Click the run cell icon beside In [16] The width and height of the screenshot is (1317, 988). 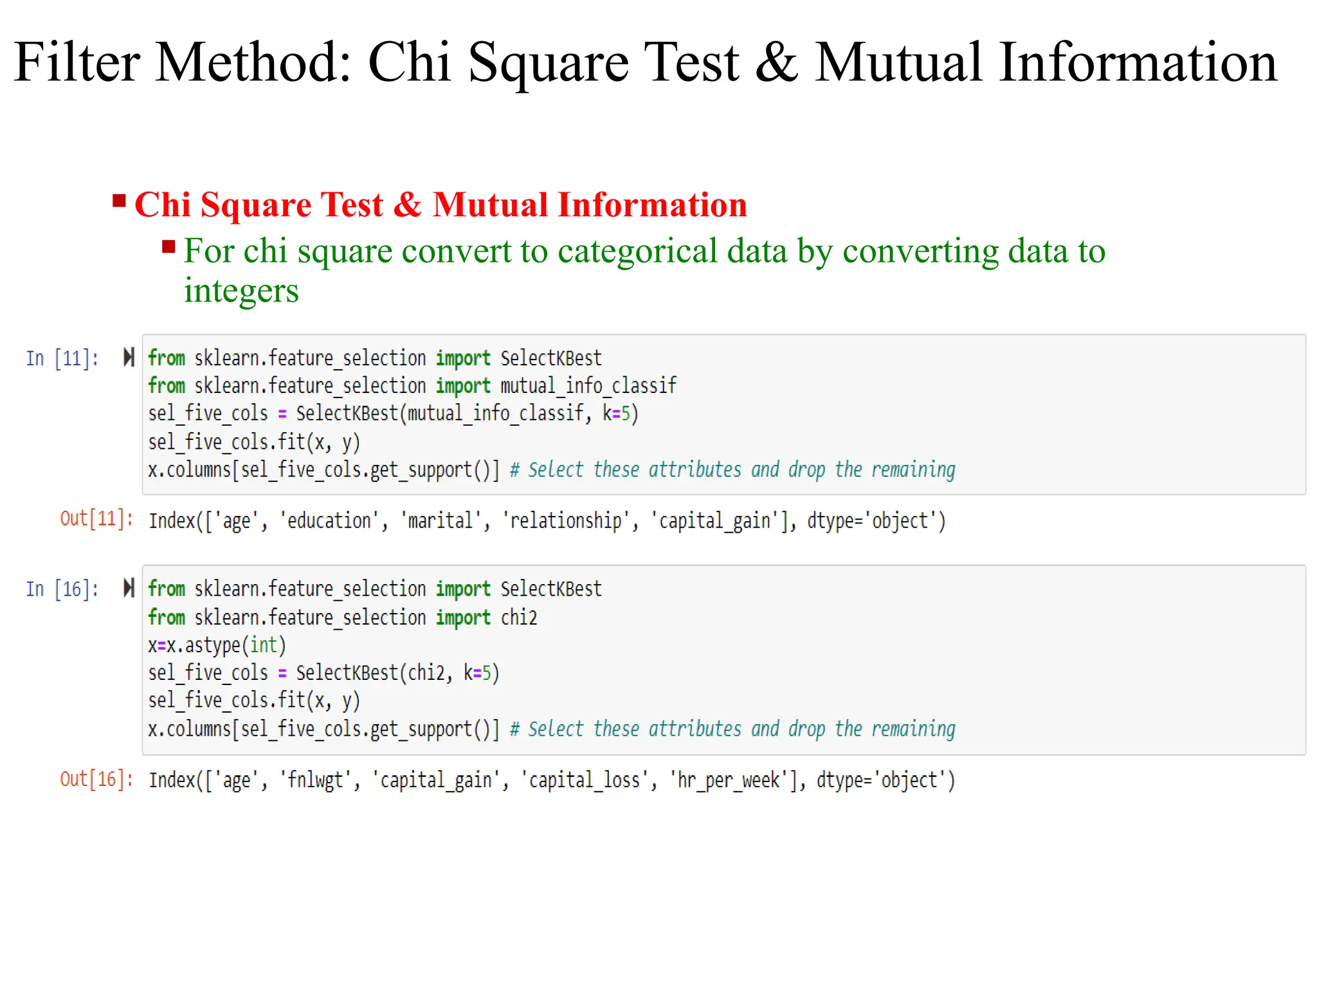129,588
